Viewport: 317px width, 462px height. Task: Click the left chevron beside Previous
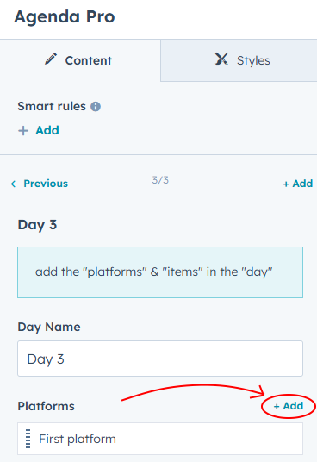13,184
